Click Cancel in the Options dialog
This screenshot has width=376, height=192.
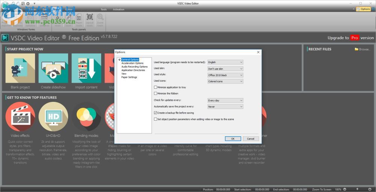(251, 139)
